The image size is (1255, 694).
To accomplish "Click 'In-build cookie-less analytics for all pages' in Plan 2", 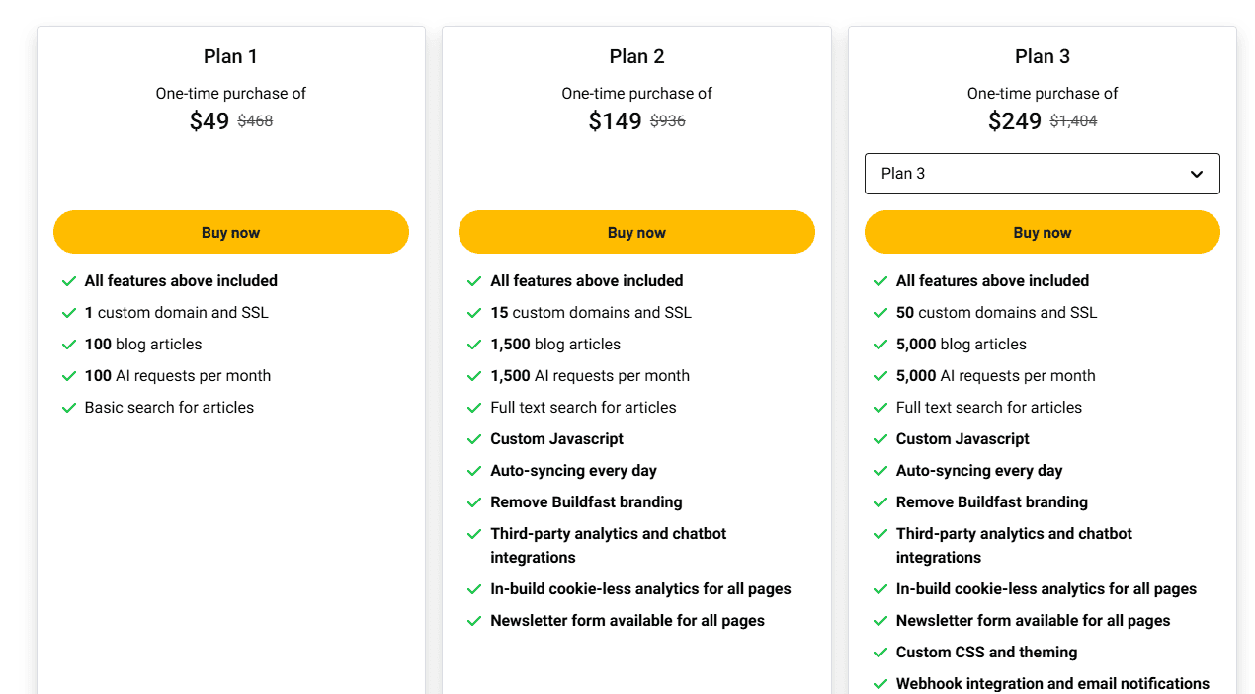I will tap(640, 588).
